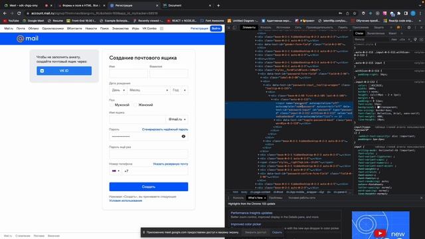Close the DevTools bottom drawer
Screen dimensions: 425x239
coord(421,198)
